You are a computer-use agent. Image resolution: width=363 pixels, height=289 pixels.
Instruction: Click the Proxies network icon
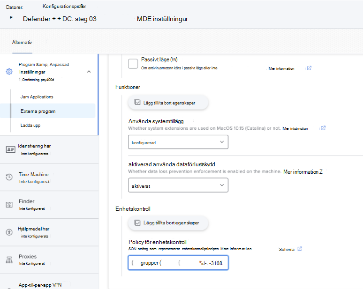[9, 260]
